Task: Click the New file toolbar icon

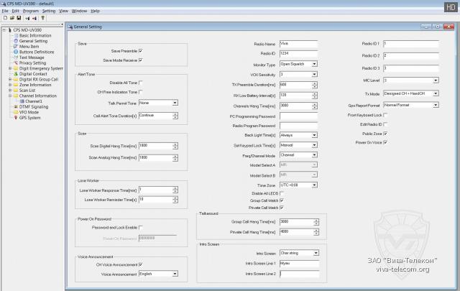Action: [x=4, y=18]
